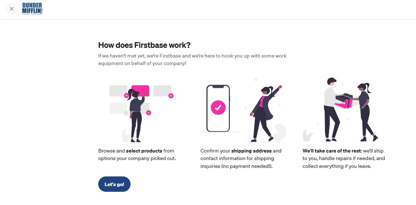
Task: Click the smartphone outline illustration
Action: pyautogui.click(x=218, y=108)
